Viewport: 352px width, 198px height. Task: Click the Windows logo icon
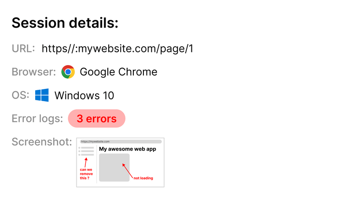42,95
